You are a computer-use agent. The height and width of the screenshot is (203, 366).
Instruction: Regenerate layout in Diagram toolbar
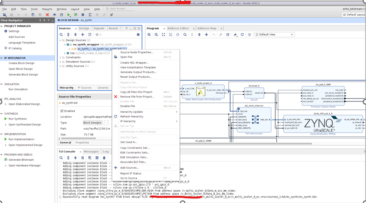coord(242,34)
